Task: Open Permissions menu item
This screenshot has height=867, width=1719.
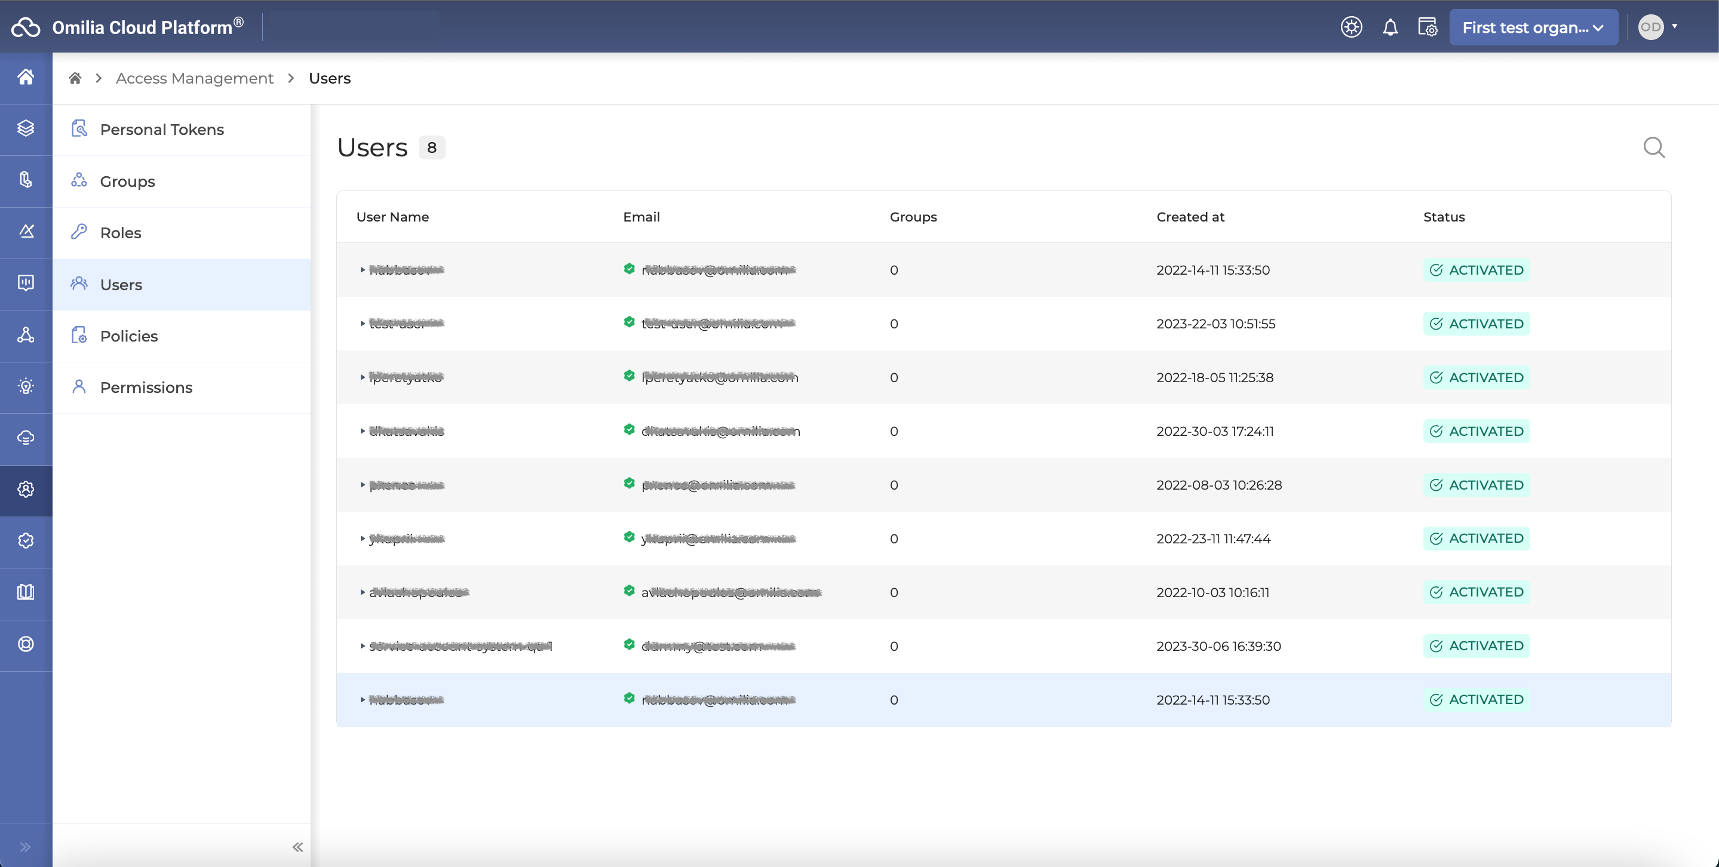Action: [x=182, y=388]
